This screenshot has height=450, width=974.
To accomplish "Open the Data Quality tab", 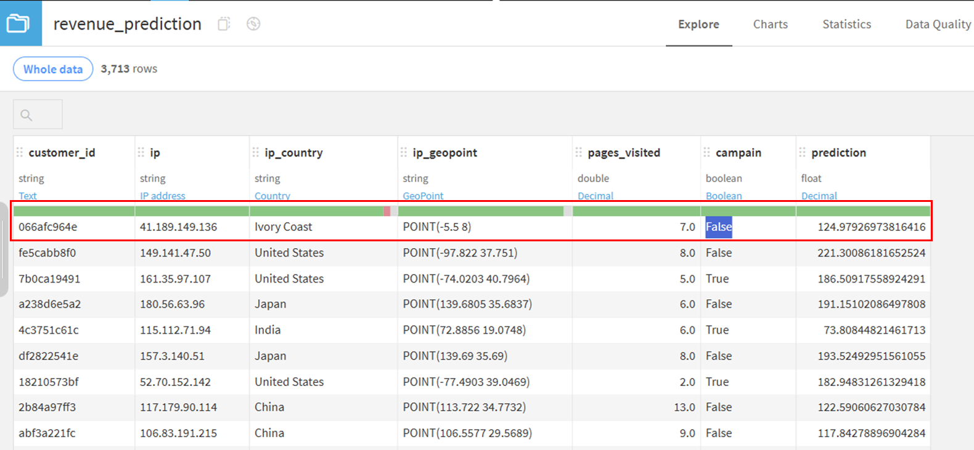I will coord(938,25).
